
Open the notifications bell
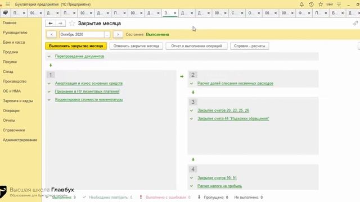[x=301, y=4]
